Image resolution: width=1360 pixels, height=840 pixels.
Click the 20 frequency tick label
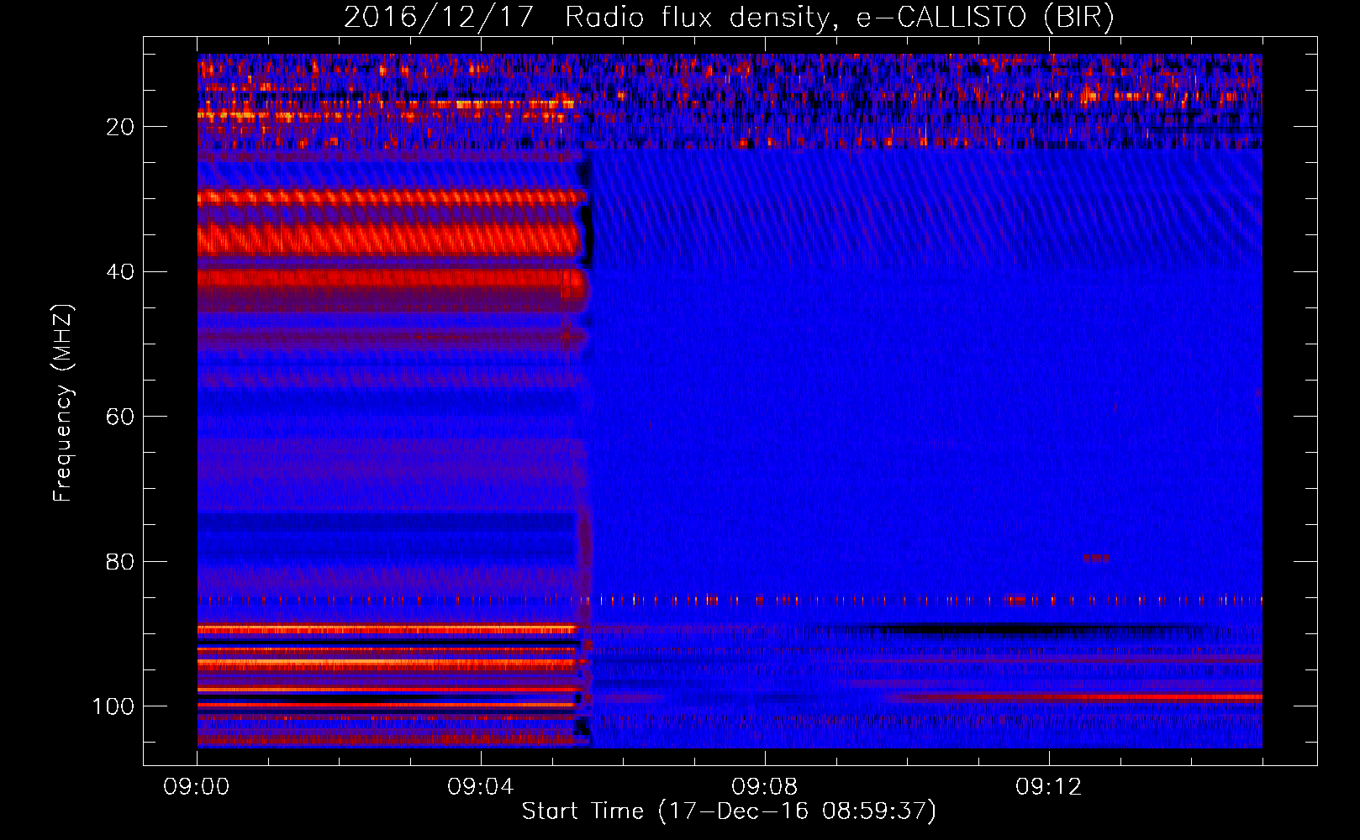pos(121,127)
